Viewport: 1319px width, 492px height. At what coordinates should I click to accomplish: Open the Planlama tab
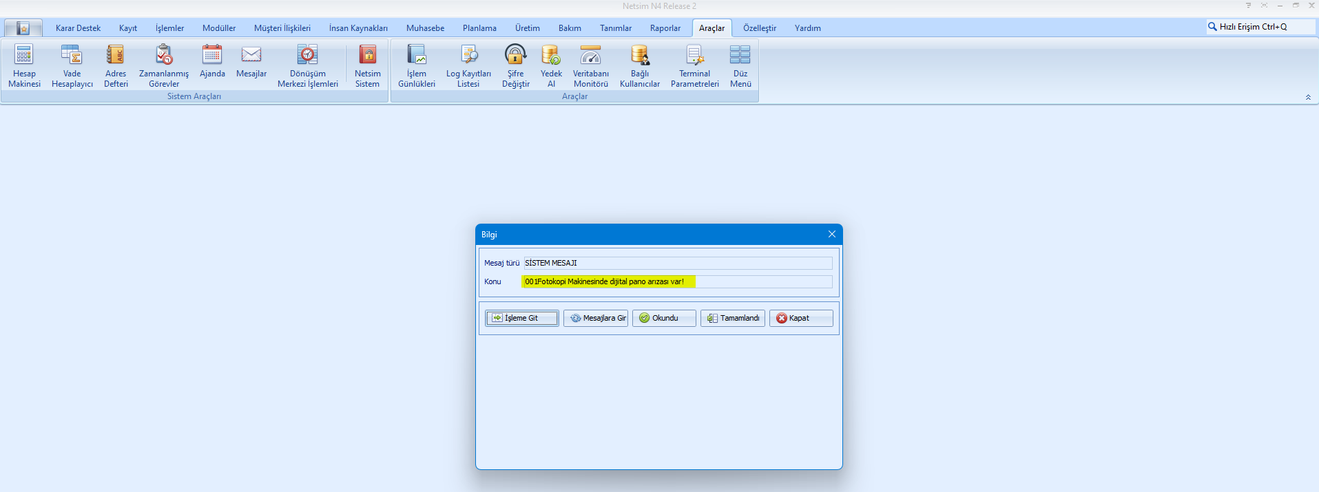[x=479, y=28]
